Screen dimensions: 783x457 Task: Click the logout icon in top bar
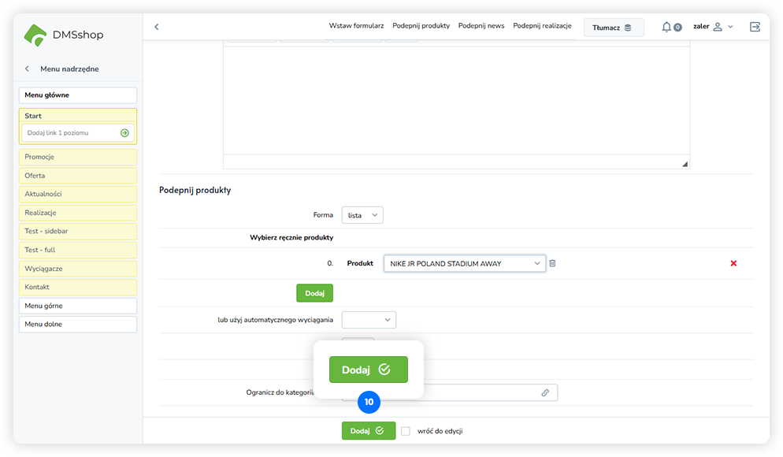click(755, 27)
